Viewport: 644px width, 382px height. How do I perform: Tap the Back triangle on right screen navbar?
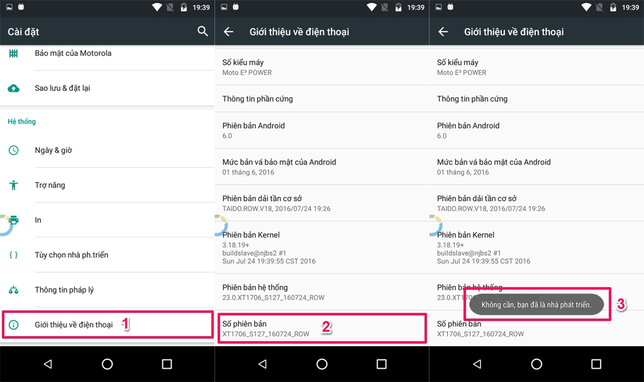477,364
